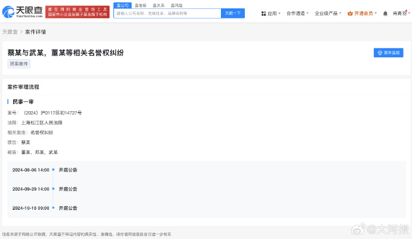Open 开庭公告 entry dated 2024-08-06
Viewport: 412px width, 239px height.
pyautogui.click(x=68, y=170)
